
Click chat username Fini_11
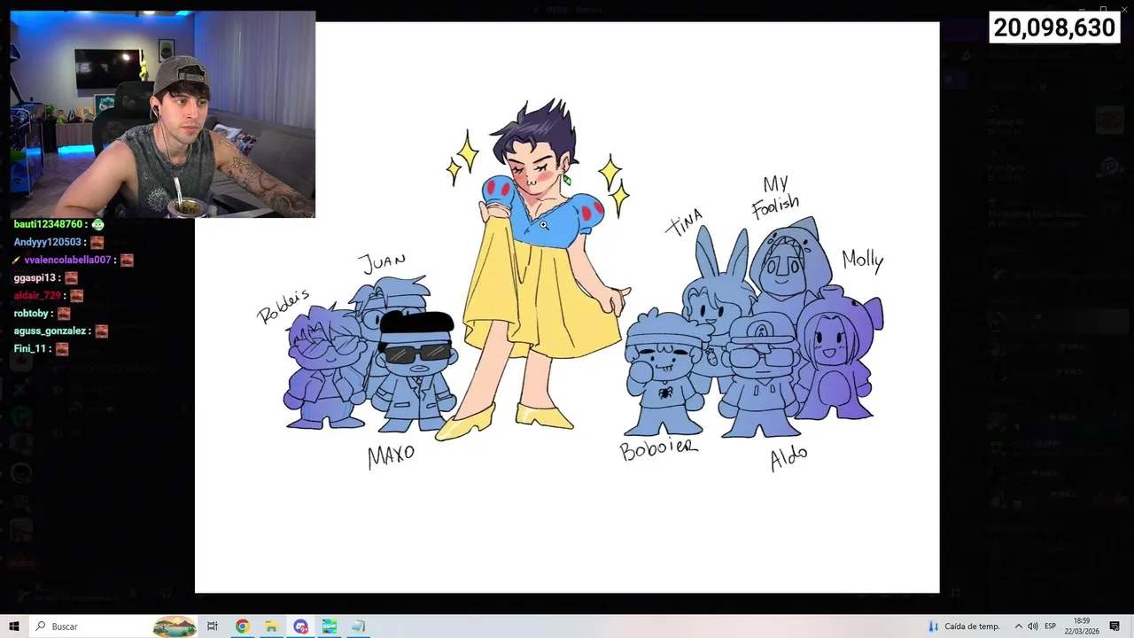29,349
